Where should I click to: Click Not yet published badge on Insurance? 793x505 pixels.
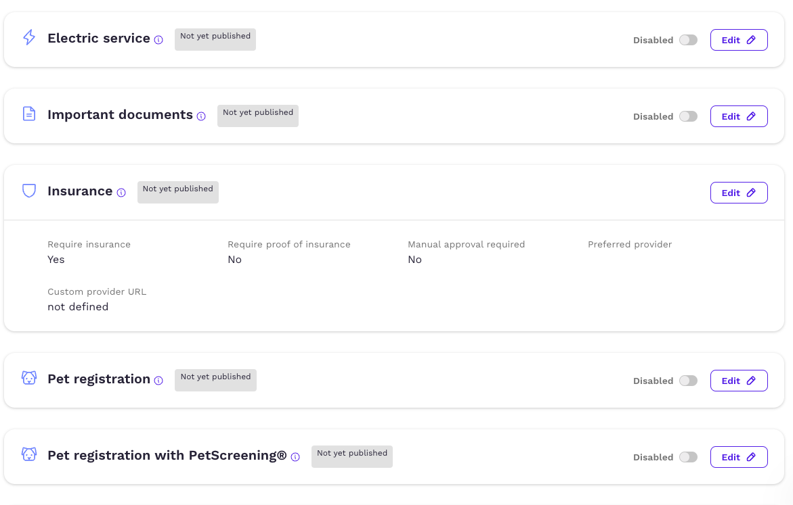178,192
